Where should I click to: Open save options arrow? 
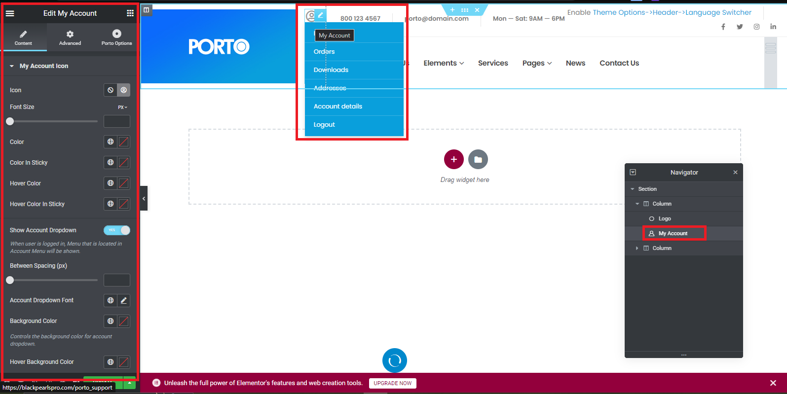(129, 383)
